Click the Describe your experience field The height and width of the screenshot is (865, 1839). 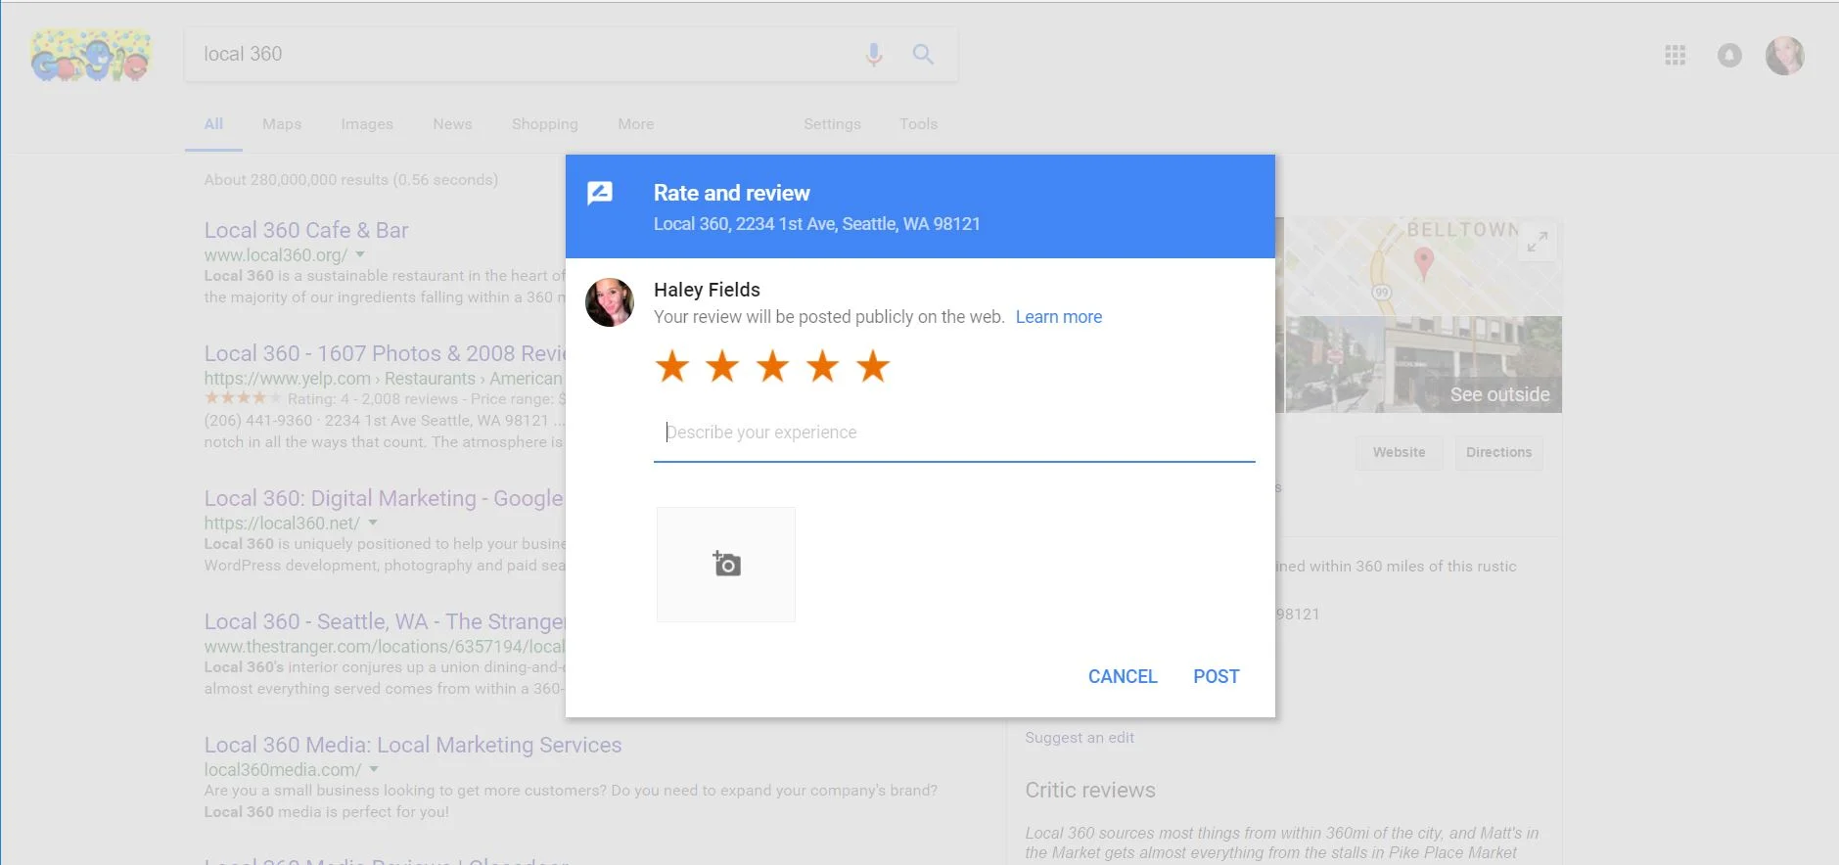click(954, 432)
